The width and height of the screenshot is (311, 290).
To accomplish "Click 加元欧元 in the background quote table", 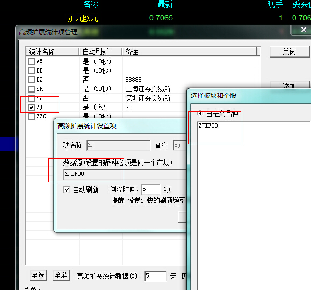I will (x=83, y=18).
